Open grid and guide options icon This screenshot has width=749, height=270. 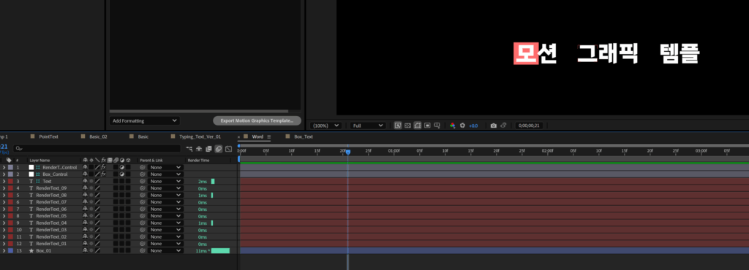437,126
